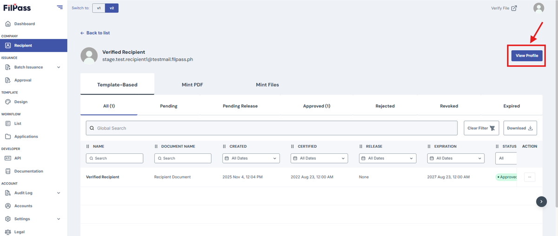Click View Profile button
Screen dimensions: 558x236
coord(527,56)
